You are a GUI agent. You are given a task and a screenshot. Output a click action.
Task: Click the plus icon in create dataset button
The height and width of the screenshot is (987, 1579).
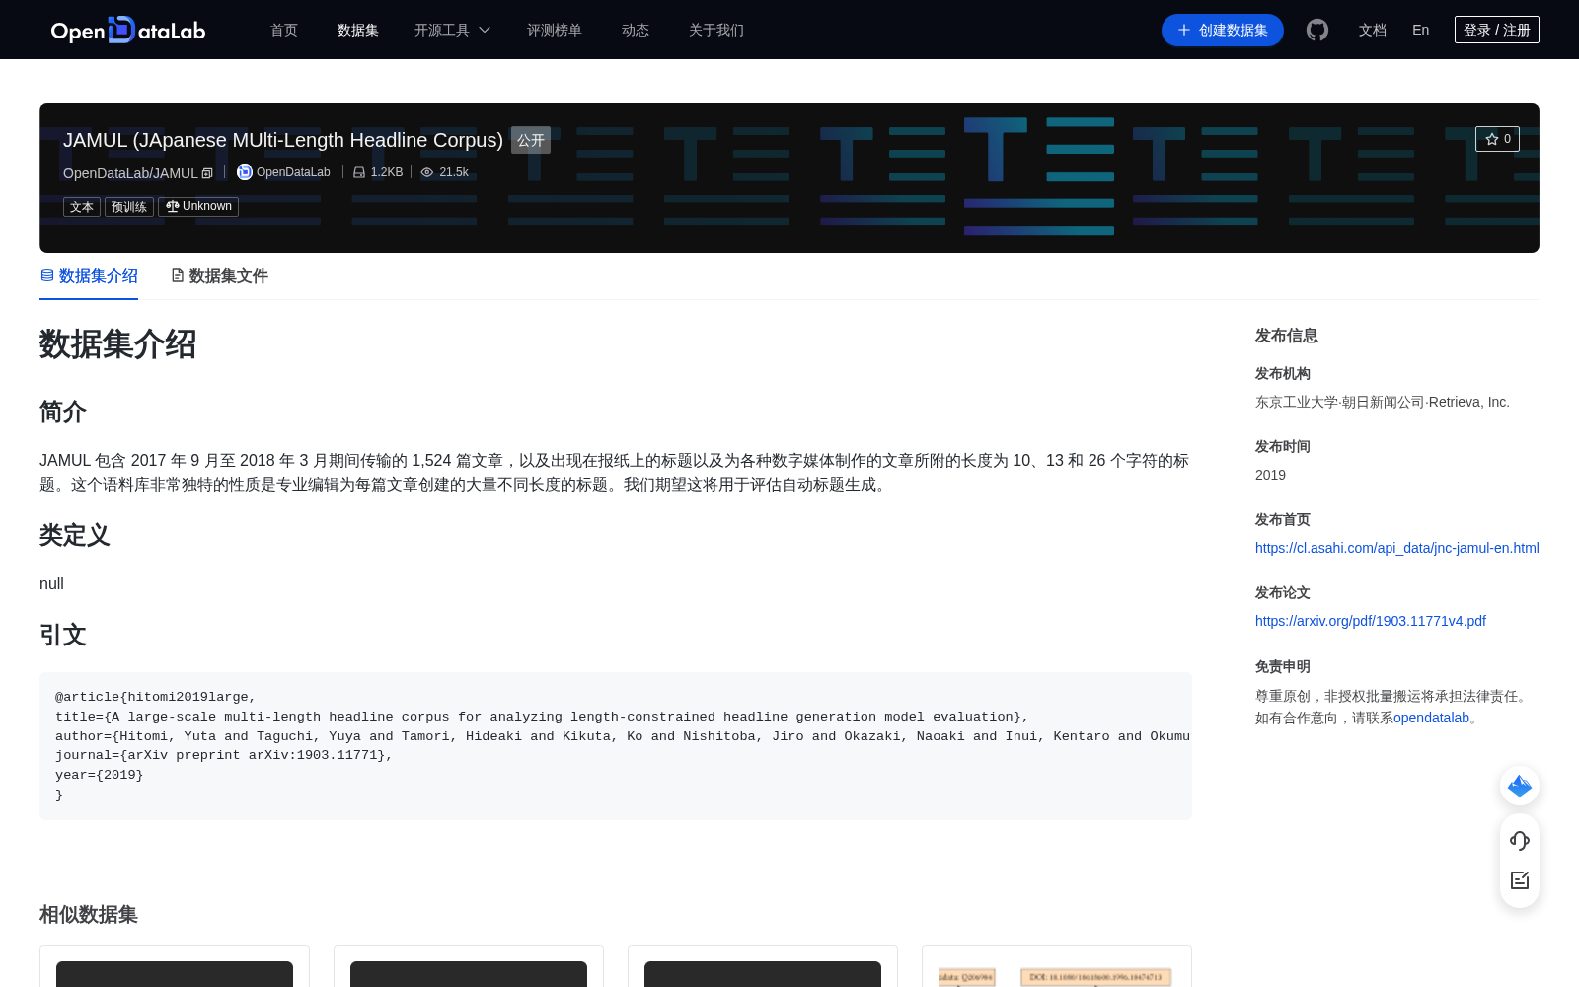pos(1184,30)
